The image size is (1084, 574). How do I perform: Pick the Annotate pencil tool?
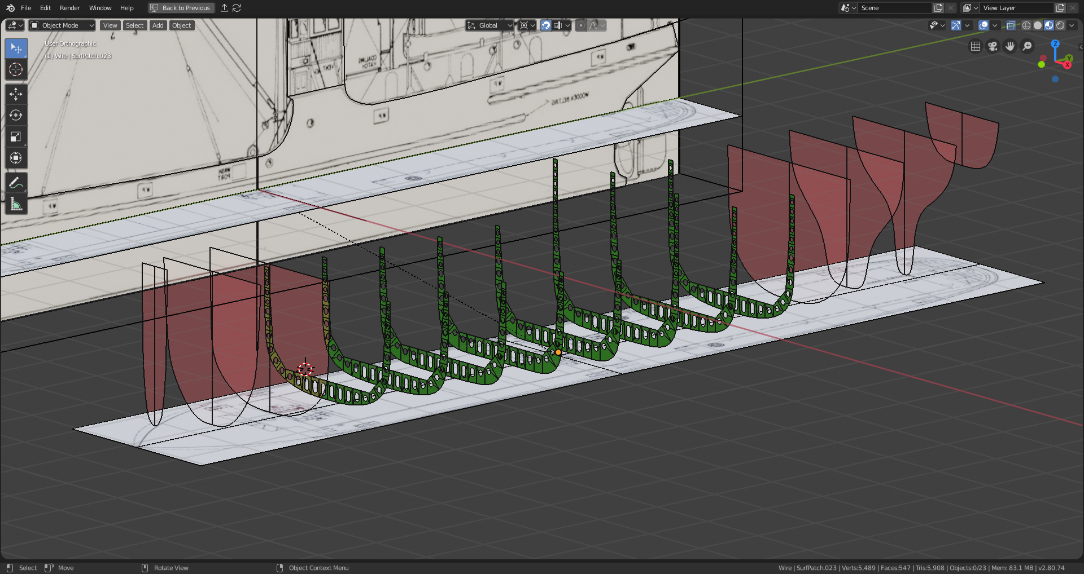tap(16, 183)
